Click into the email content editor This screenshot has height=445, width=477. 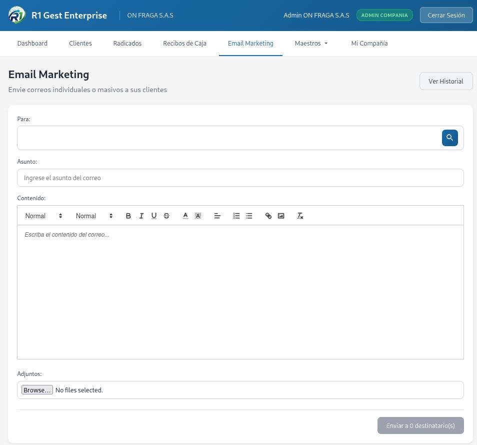240,292
